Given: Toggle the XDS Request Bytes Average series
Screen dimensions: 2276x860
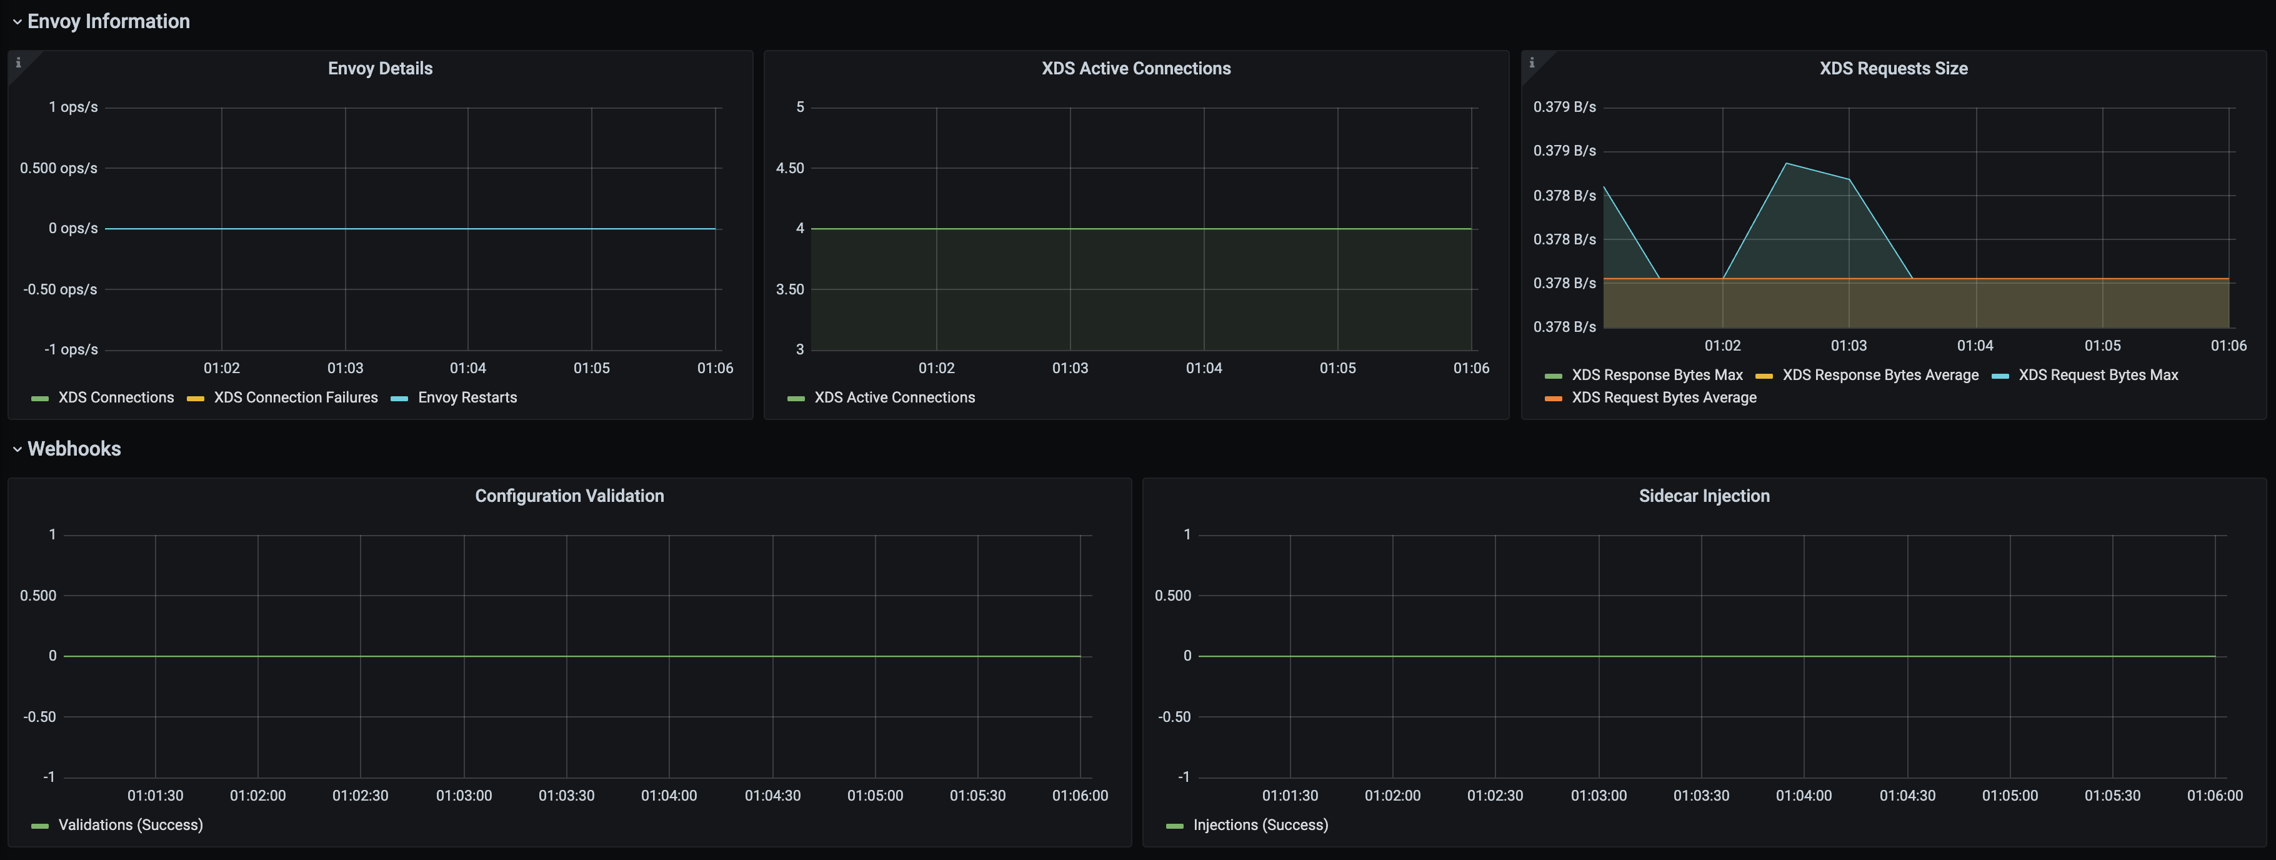Looking at the screenshot, I should click(x=1664, y=397).
